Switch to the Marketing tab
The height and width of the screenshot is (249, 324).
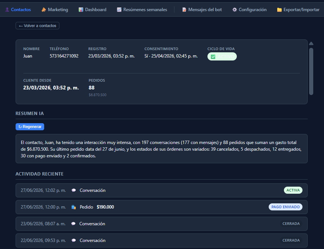(55, 10)
